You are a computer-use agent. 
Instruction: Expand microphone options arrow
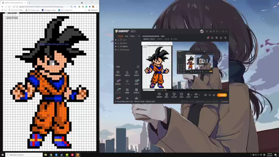click(191, 95)
